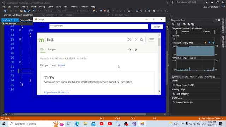Reset Diagnostic Tools view icon
This screenshot has height=127, width=226.
pyautogui.click(x=193, y=24)
